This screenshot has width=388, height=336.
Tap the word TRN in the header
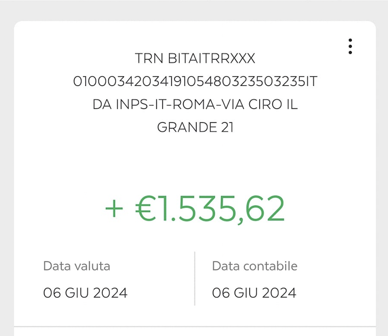click(x=149, y=58)
